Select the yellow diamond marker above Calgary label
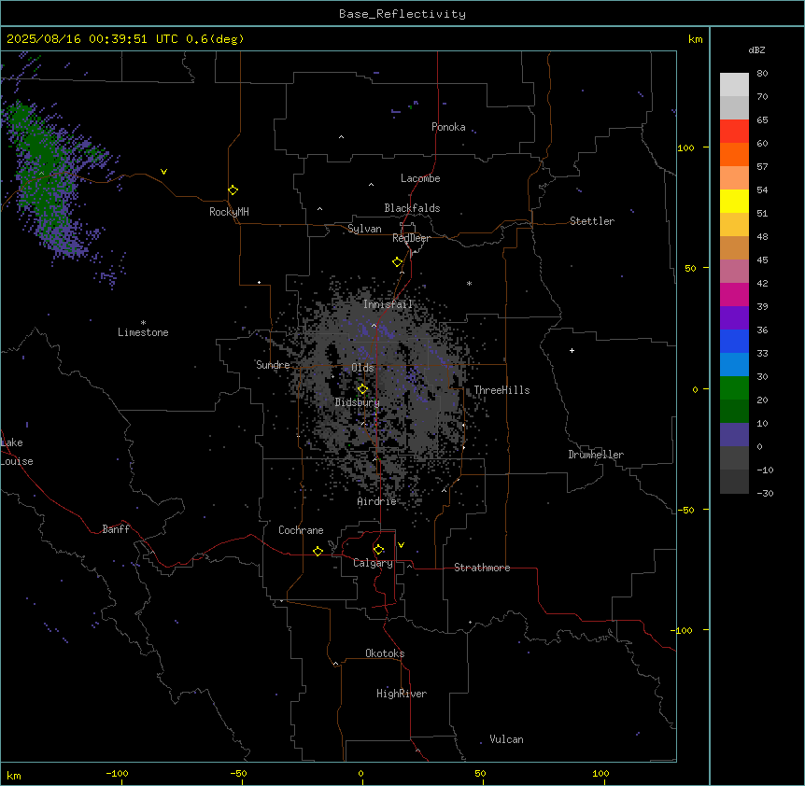Viewport: 805px width, 786px height. tap(378, 550)
